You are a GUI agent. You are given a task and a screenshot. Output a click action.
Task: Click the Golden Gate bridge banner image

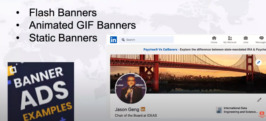point(188,74)
